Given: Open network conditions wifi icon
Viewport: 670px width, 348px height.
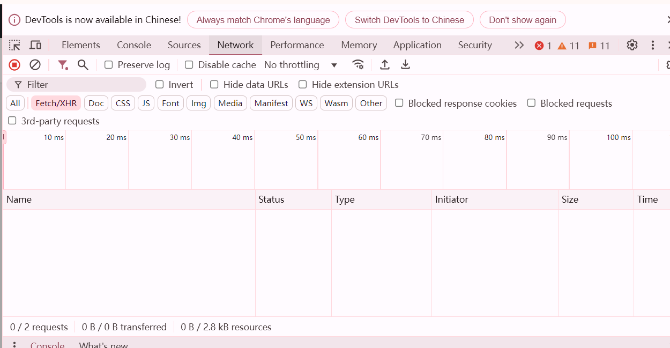Looking at the screenshot, I should point(358,65).
